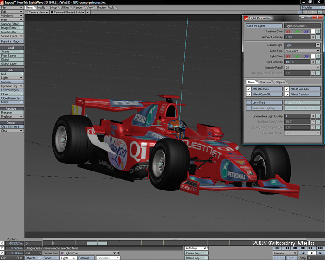Click the Light Intensity value field
The width and height of the screenshot is (325, 260).
[x=296, y=62]
